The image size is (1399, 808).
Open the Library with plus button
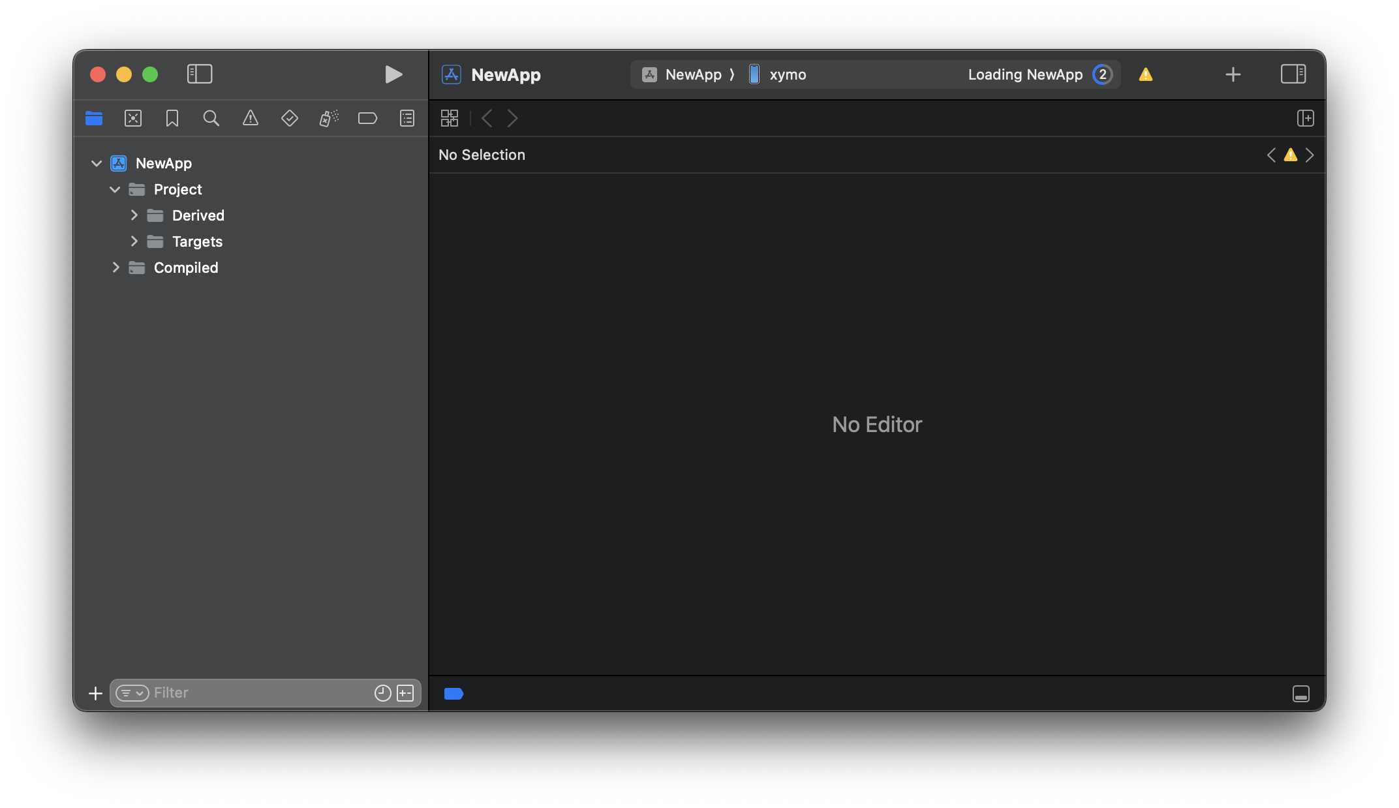[1233, 74]
